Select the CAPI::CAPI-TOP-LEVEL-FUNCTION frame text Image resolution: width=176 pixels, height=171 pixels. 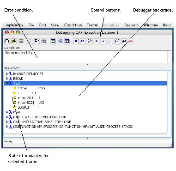(40, 117)
